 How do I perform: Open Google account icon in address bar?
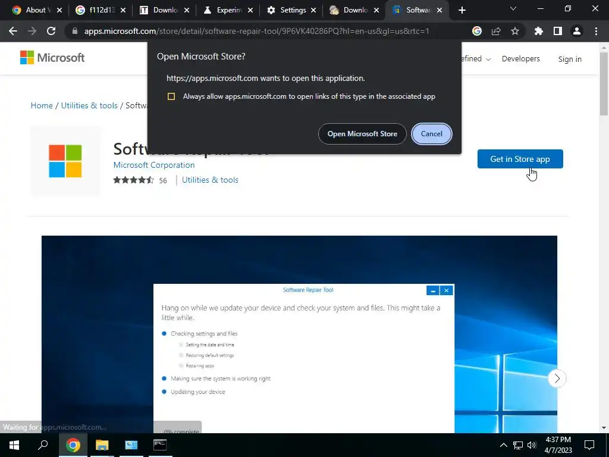[476, 31]
